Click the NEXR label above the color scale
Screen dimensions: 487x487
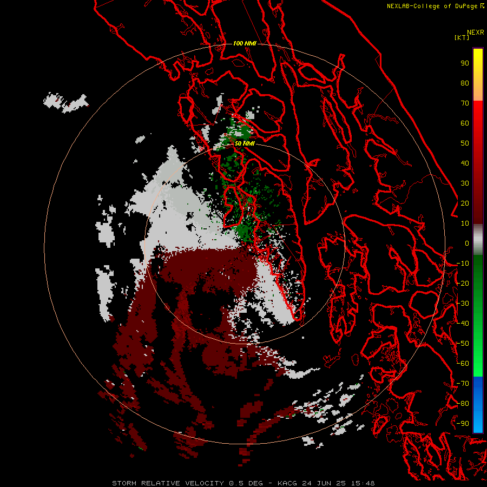tap(476, 32)
